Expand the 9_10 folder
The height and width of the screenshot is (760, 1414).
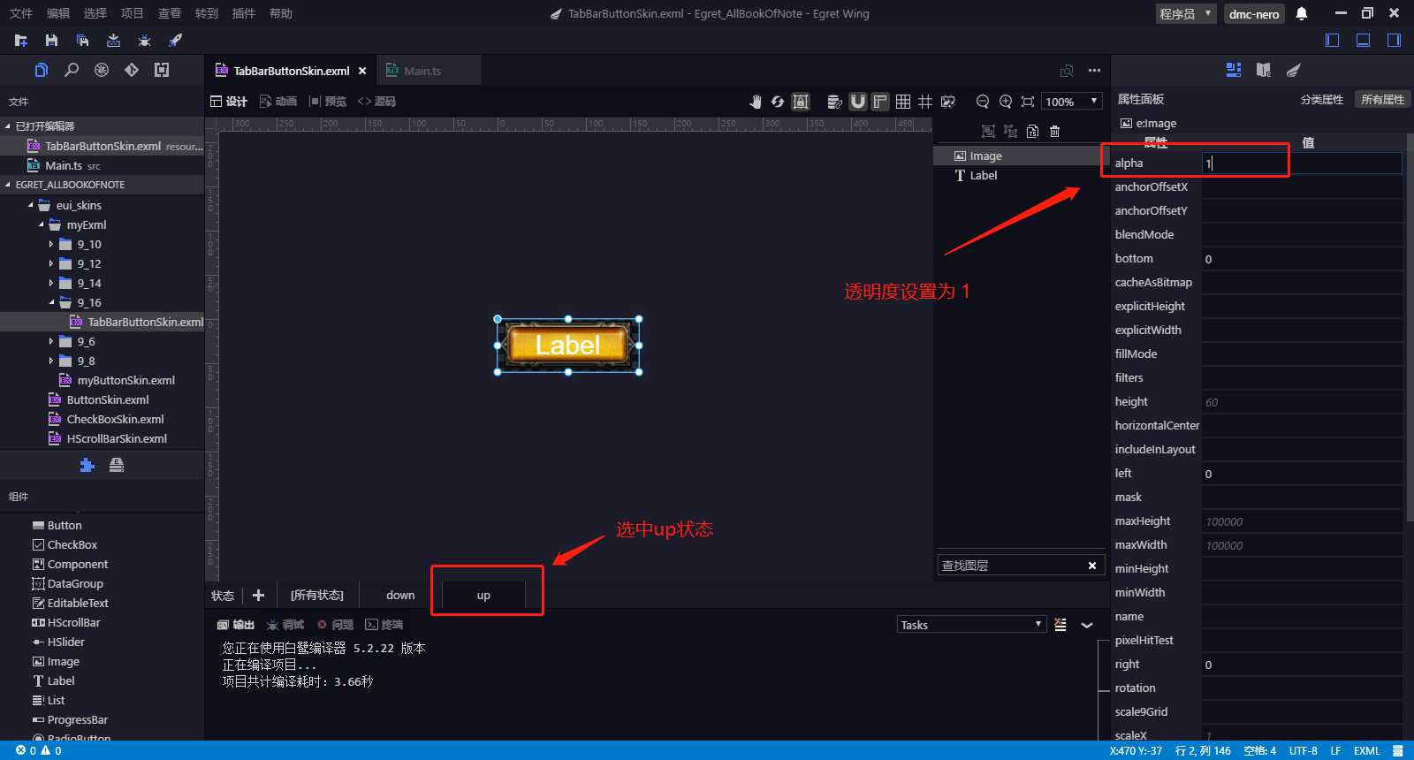point(51,244)
